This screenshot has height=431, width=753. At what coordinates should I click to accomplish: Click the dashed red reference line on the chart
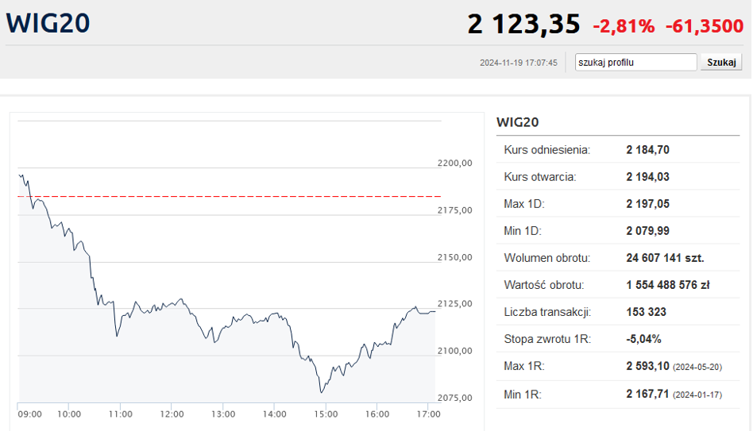point(238,196)
